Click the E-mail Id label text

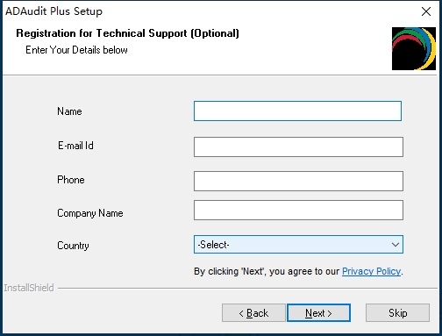(x=75, y=146)
